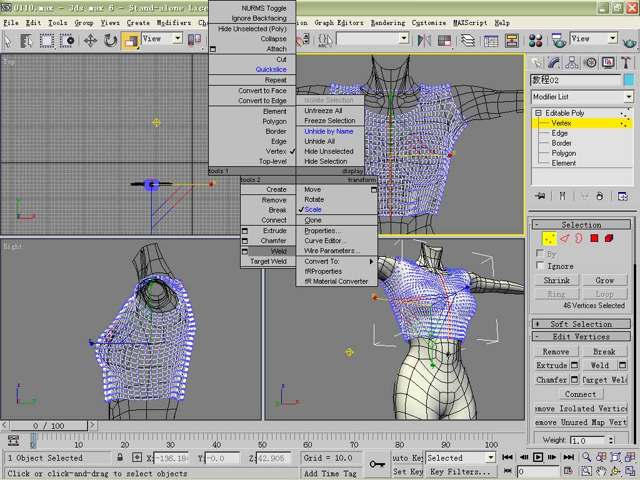This screenshot has width=640, height=480.
Task: Open the Graph Editors menu
Action: (339, 23)
